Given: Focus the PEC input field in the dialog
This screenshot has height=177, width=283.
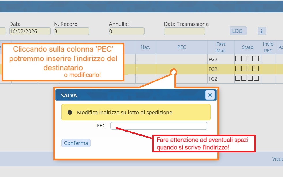Looking at the screenshot, I should click(159, 126).
